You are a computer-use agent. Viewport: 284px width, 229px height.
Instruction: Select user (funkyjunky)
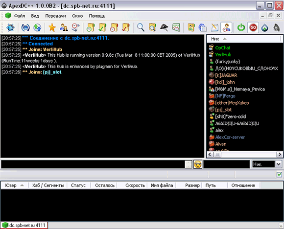click(228, 62)
